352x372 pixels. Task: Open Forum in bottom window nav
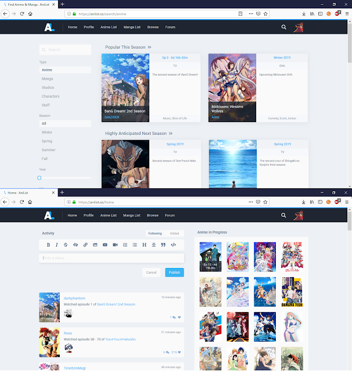coord(170,215)
